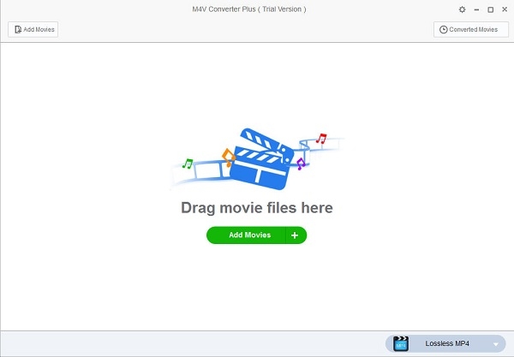The width and height of the screenshot is (514, 357).
Task: Click the MP4 clapperboard format icon
Action: (x=401, y=343)
